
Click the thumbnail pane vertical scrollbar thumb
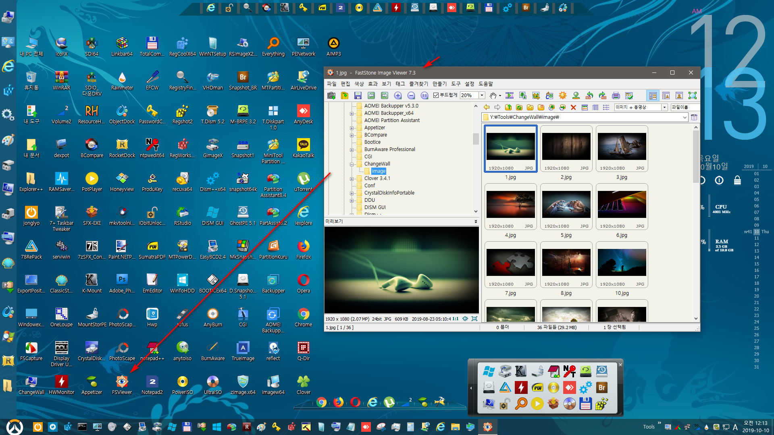(696, 156)
